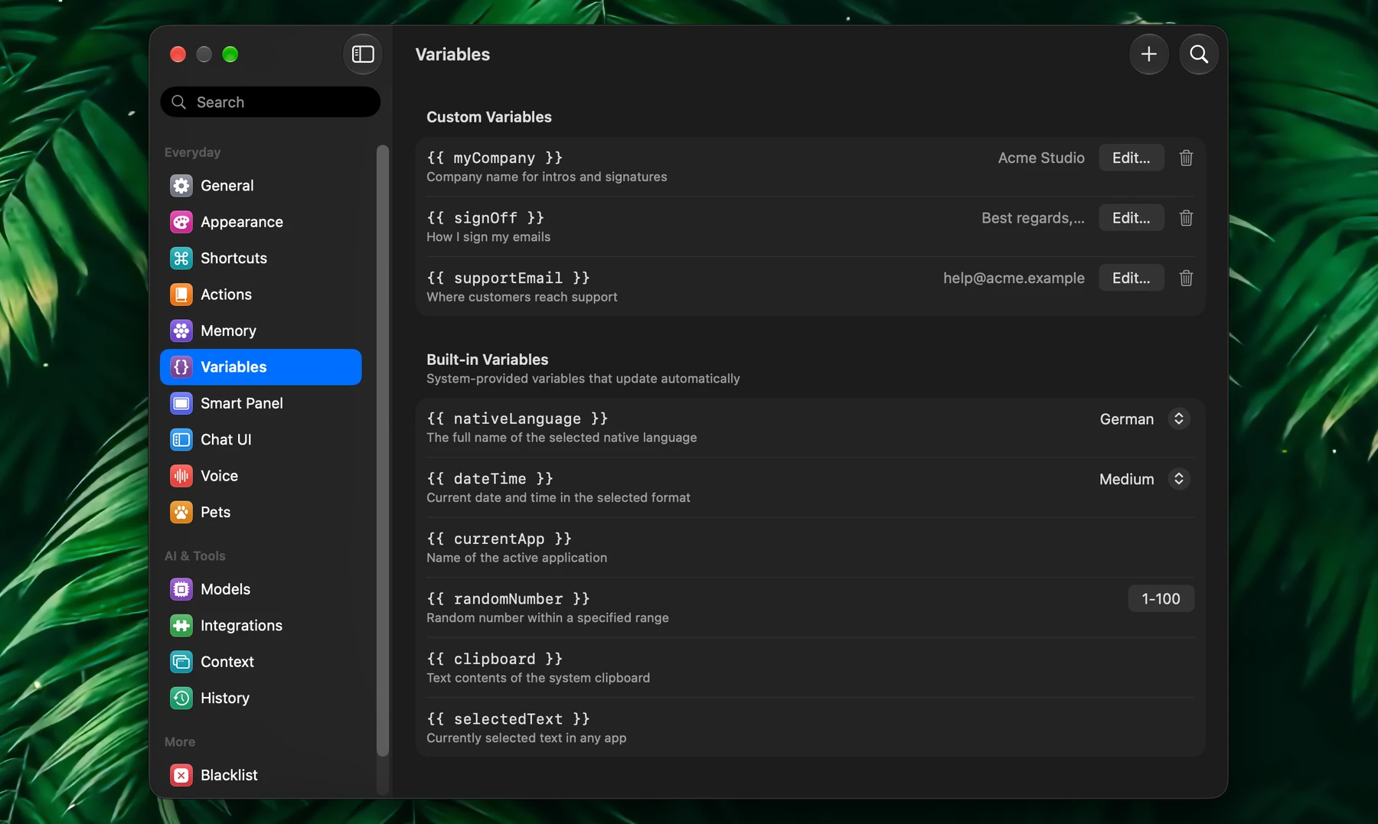Open search with magnifier button in header

point(1199,54)
